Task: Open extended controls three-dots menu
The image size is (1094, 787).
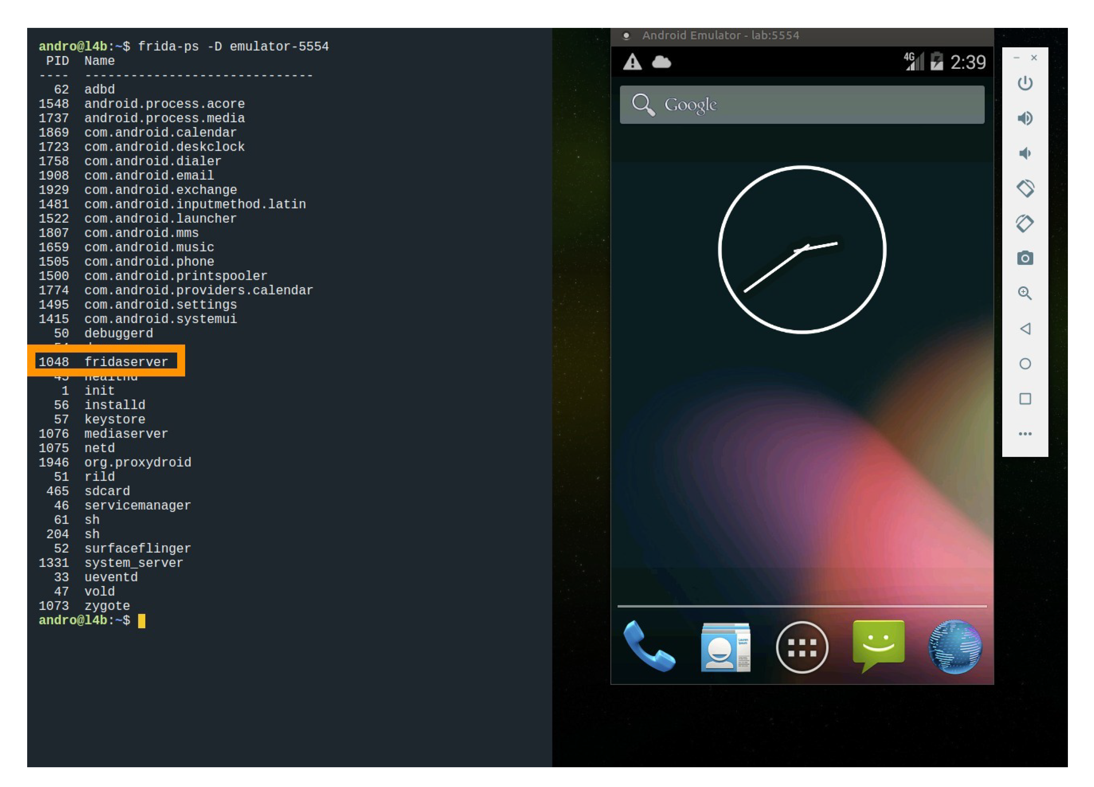Action: pyautogui.click(x=1025, y=433)
